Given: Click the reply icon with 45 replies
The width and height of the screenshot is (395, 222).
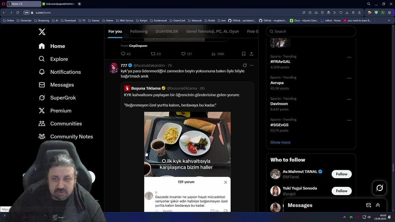Looking at the screenshot, I should (x=123, y=54).
